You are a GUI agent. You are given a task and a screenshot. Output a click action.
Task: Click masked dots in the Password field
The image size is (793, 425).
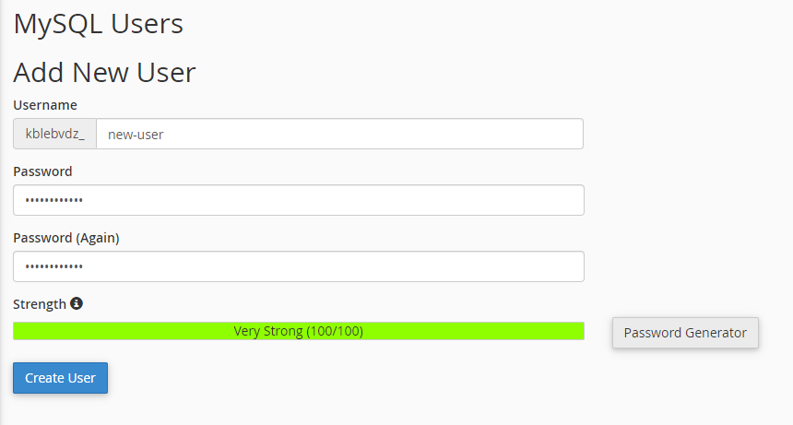click(x=54, y=201)
